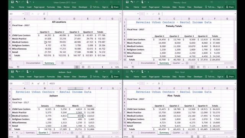Save the Urban Centers 2017 workbook
Viewport: 245px width, 138px height.
[12, 2]
